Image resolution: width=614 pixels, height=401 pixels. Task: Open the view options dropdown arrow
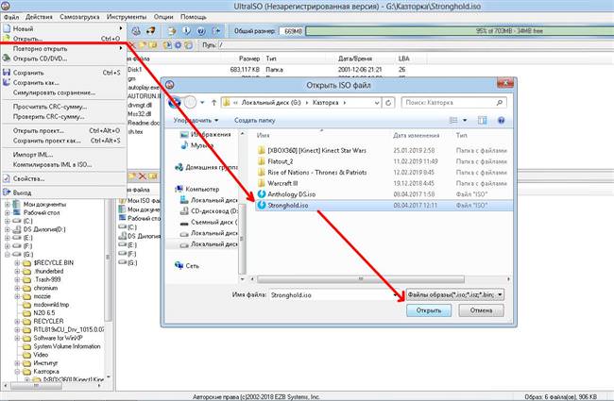[465, 121]
